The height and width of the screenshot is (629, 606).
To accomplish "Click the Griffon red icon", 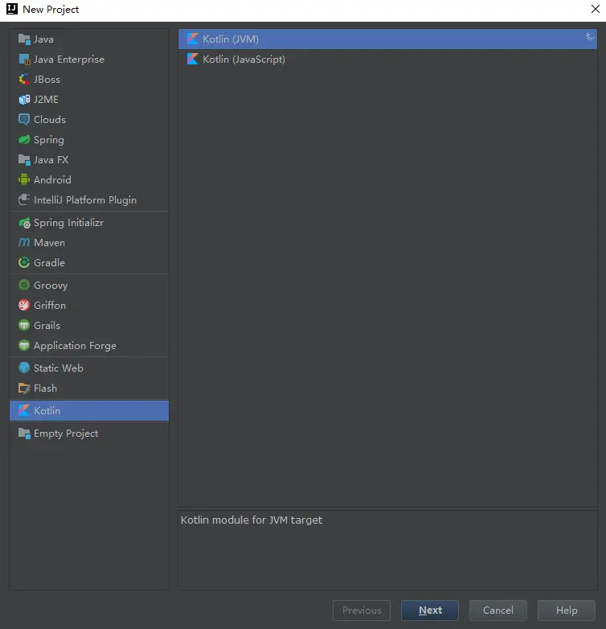I will coord(24,306).
